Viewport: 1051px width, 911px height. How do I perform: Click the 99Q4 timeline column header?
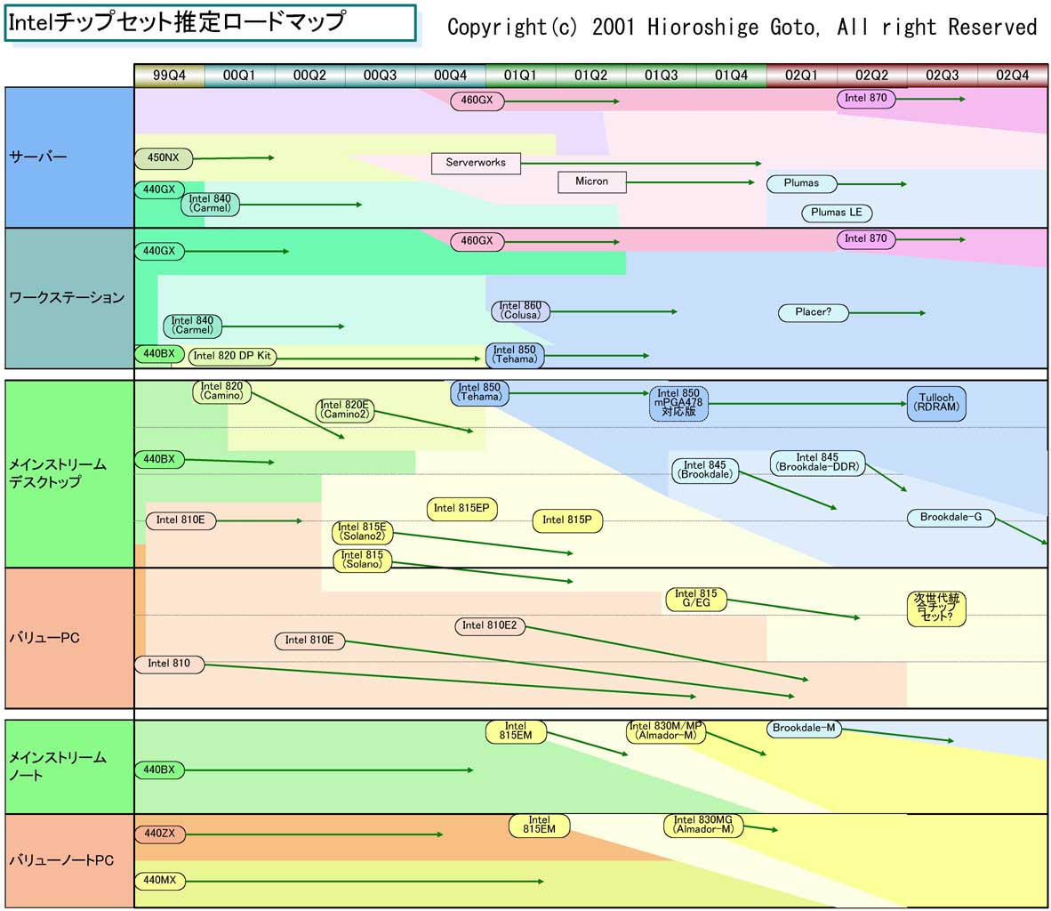169,76
